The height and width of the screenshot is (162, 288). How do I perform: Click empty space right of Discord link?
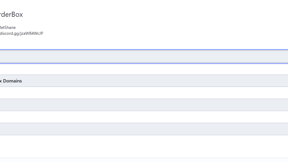147,33
